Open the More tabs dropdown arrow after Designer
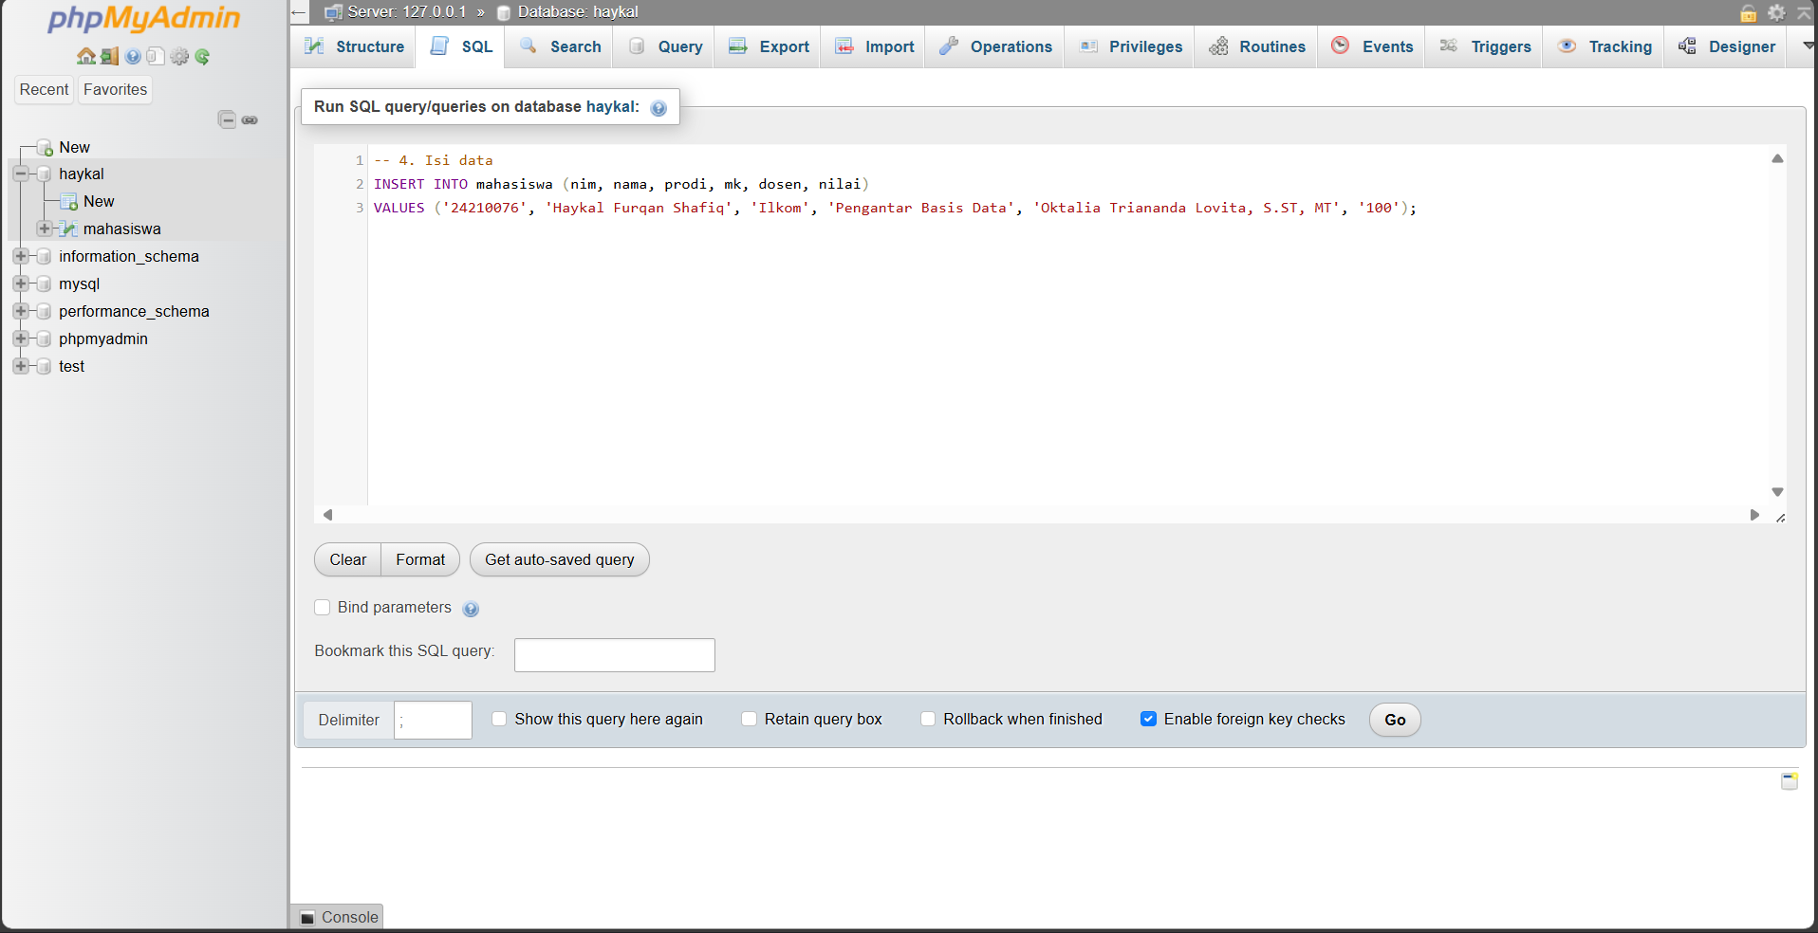Screen dimensions: 1818x933 tap(1808, 46)
